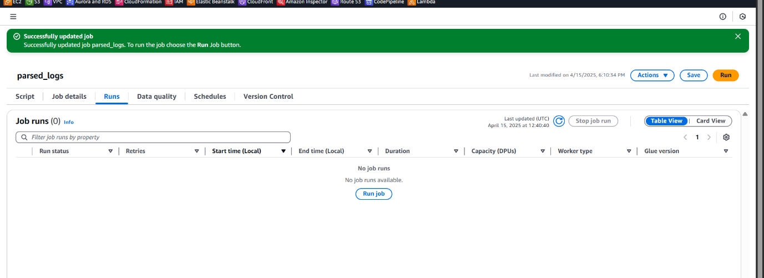Viewport: 764px width, 278px height.
Task: Open the job runs table settings gear
Action: click(x=726, y=137)
